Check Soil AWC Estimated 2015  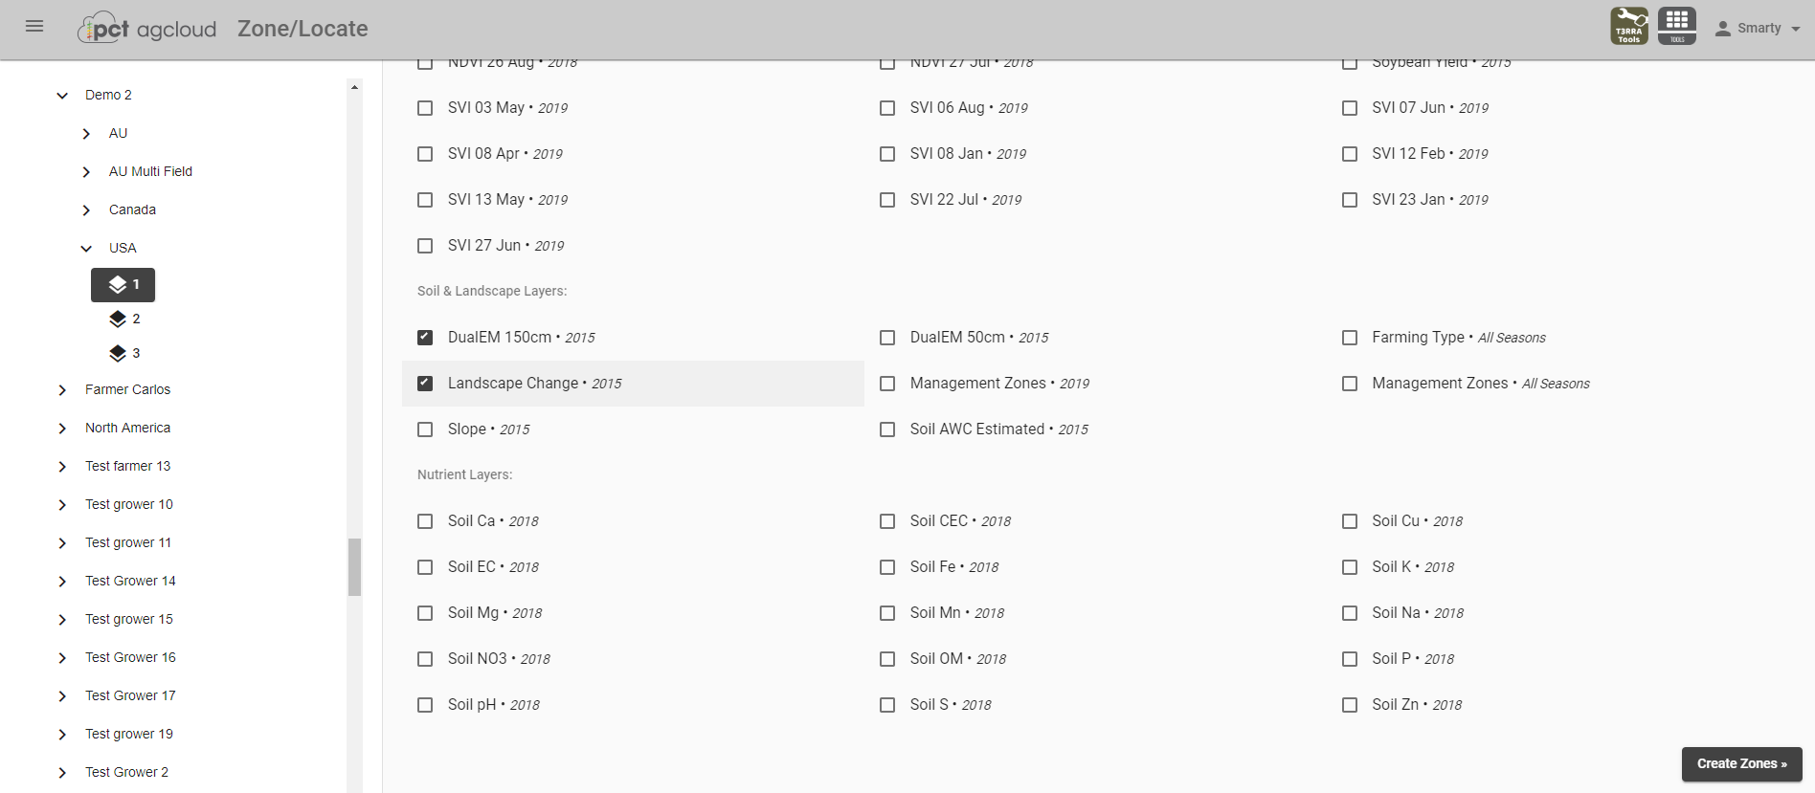point(887,430)
